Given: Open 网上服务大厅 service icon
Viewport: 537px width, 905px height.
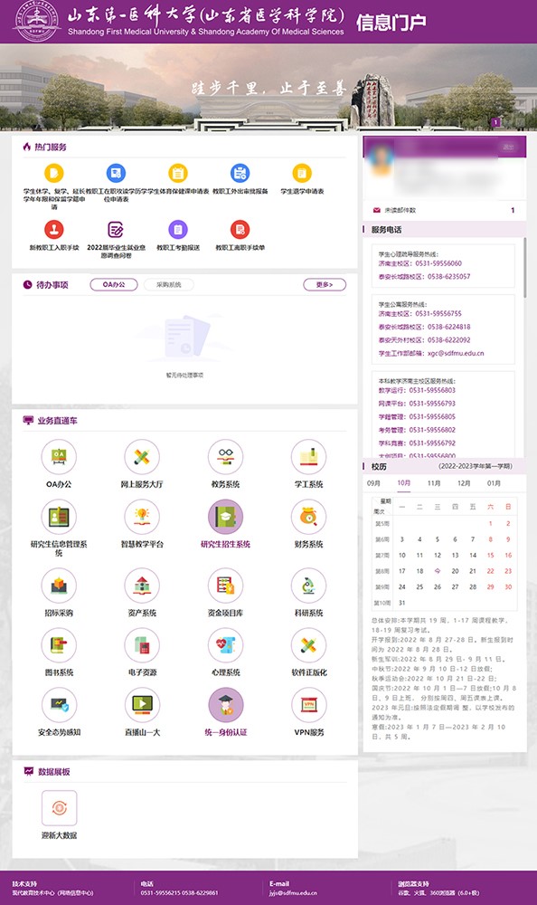Looking at the screenshot, I should click(142, 456).
